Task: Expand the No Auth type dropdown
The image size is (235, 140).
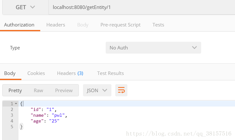Action: point(153,48)
